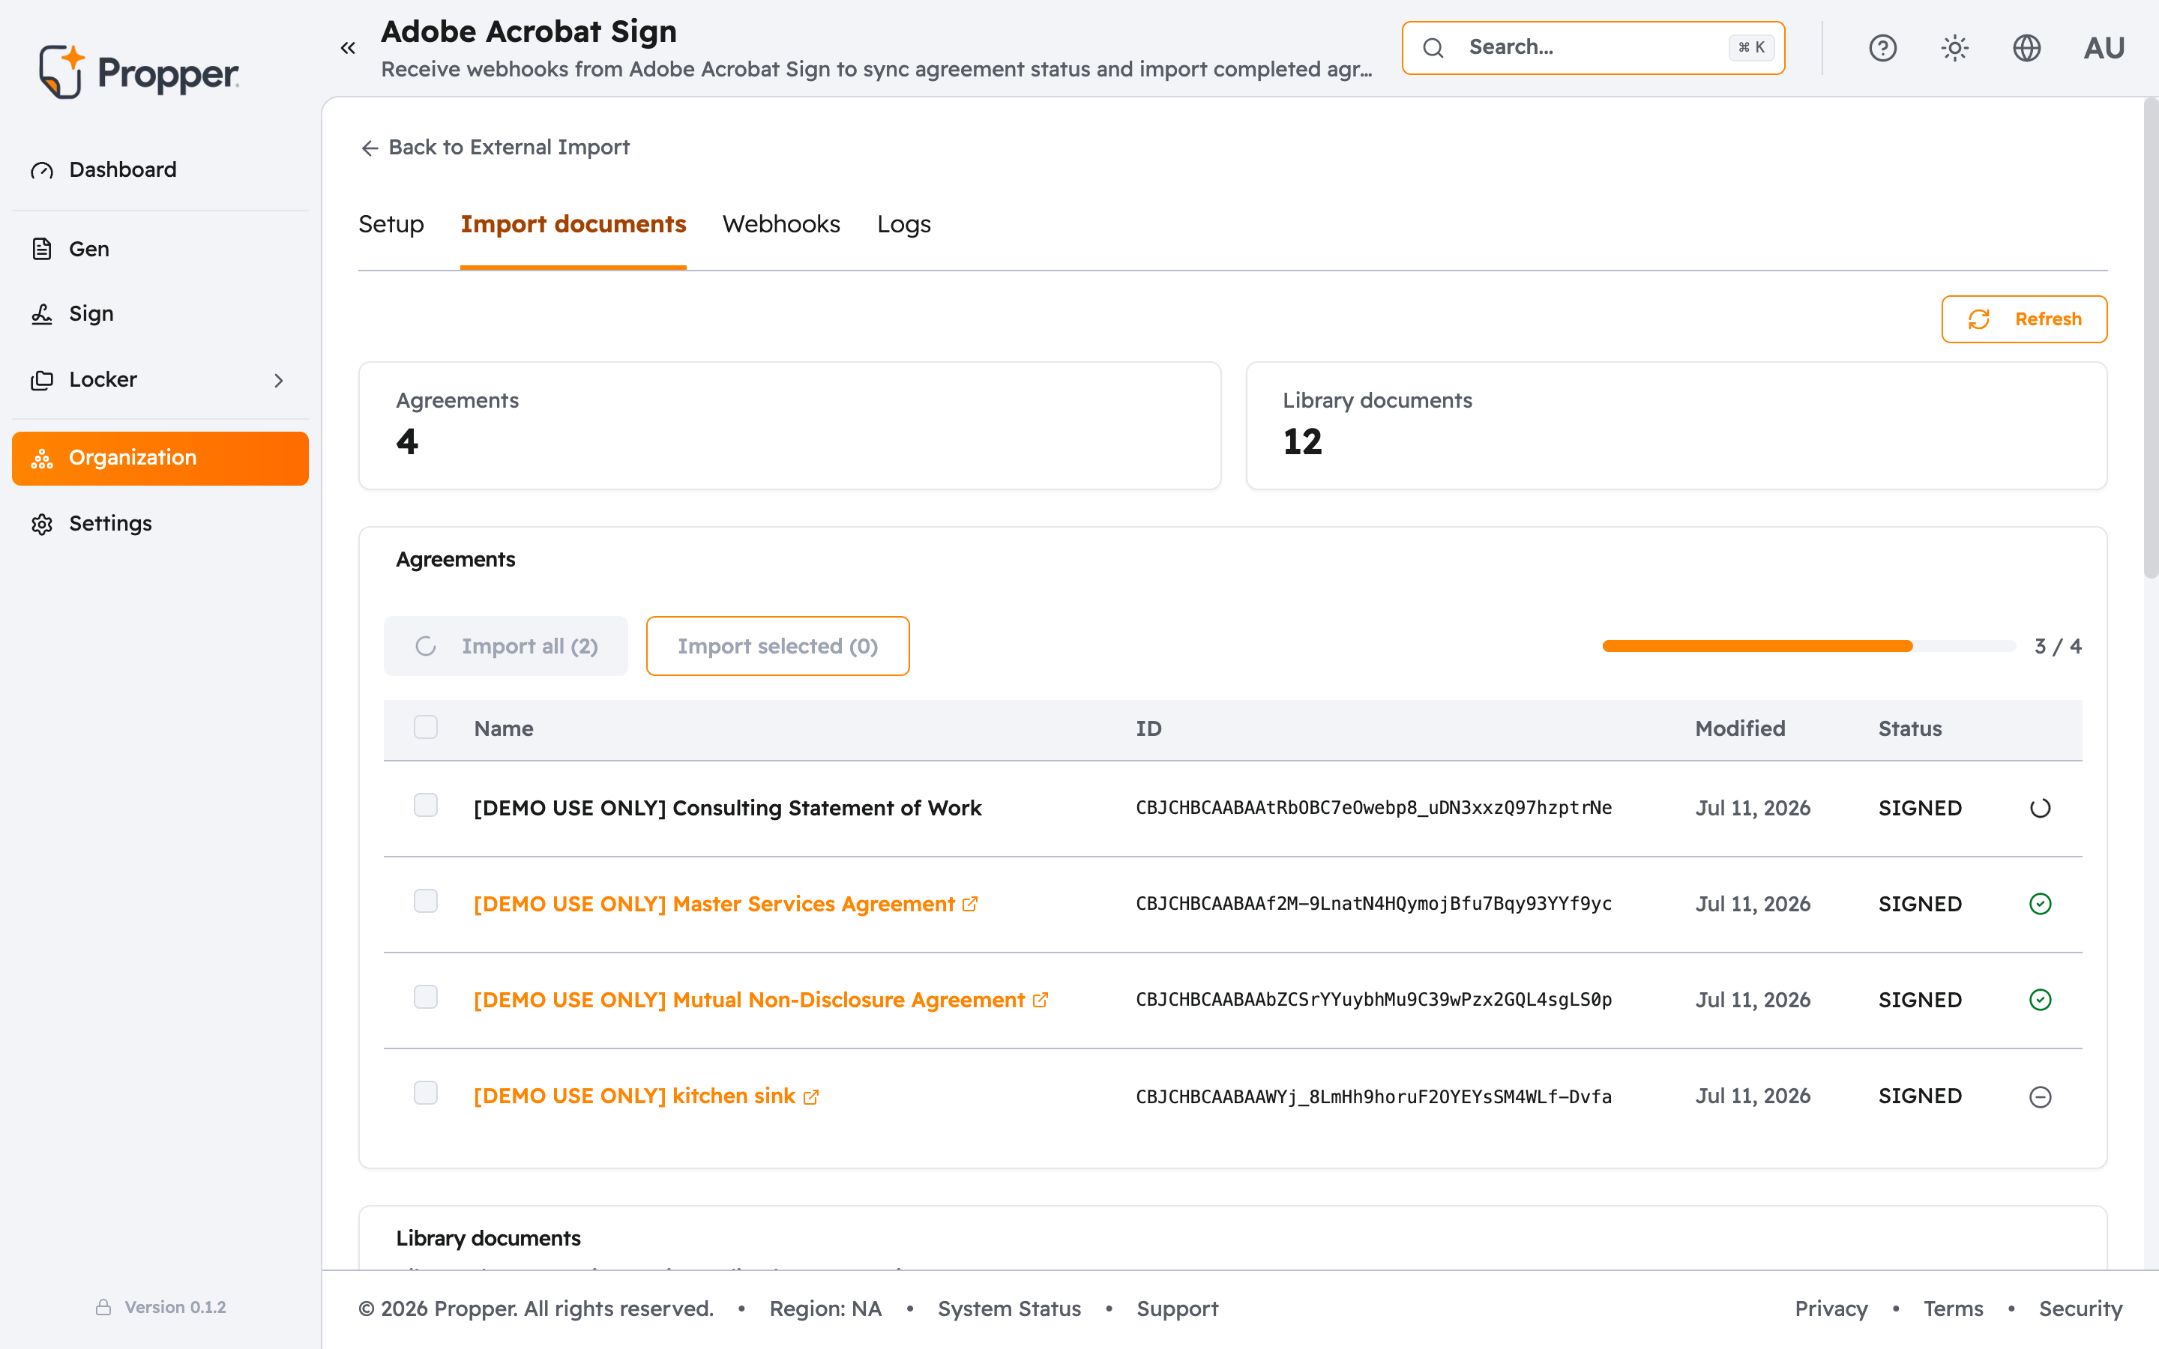2159x1349 pixels.
Task: Focus the Search input field
Action: click(1592, 48)
